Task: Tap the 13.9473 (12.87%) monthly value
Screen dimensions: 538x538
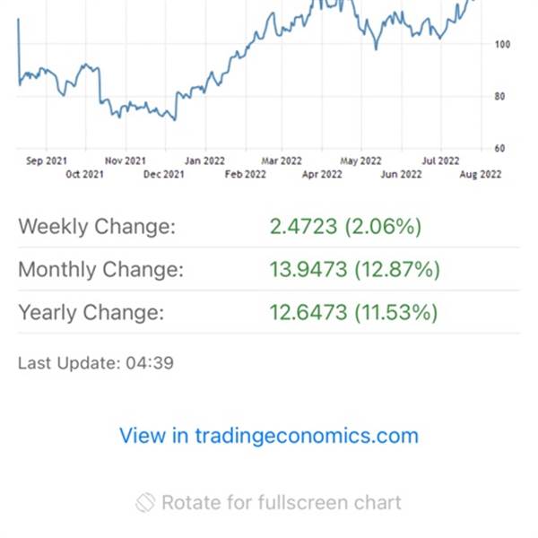Action: 355,269
